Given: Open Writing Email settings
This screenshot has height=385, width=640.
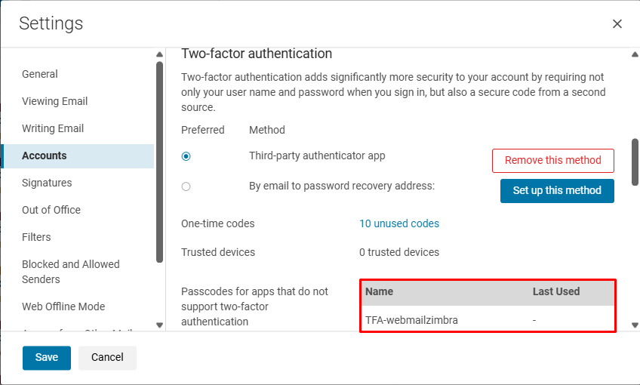Looking at the screenshot, I should pos(53,128).
